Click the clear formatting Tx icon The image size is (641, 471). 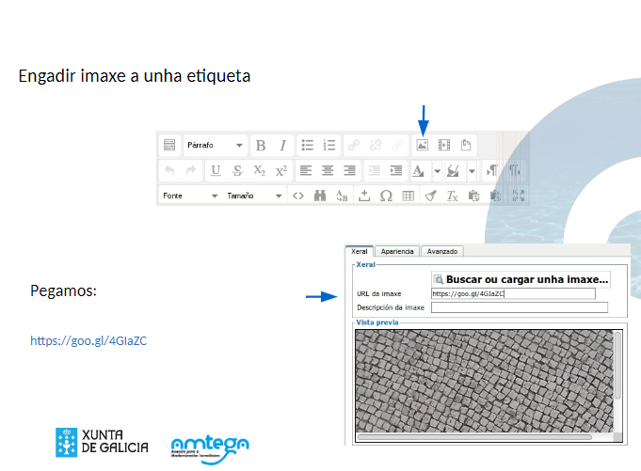point(452,196)
